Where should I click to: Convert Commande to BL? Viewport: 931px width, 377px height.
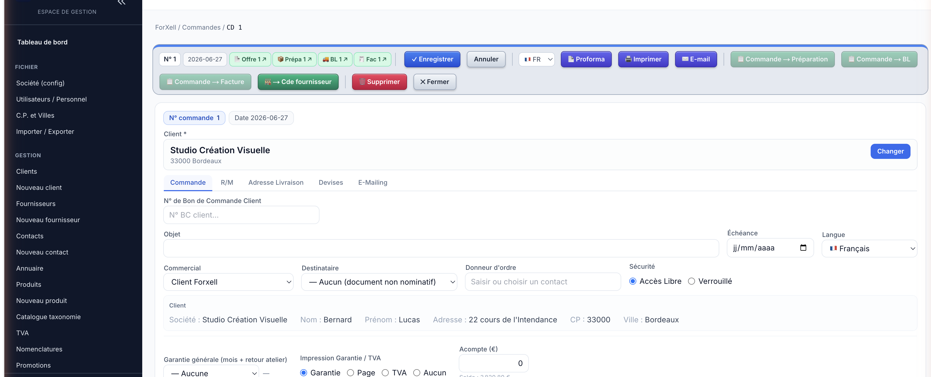[879, 59]
